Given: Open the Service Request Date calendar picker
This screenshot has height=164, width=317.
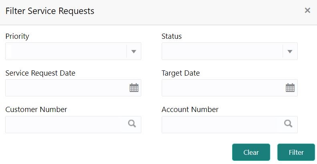Looking at the screenshot, I should tap(134, 88).
